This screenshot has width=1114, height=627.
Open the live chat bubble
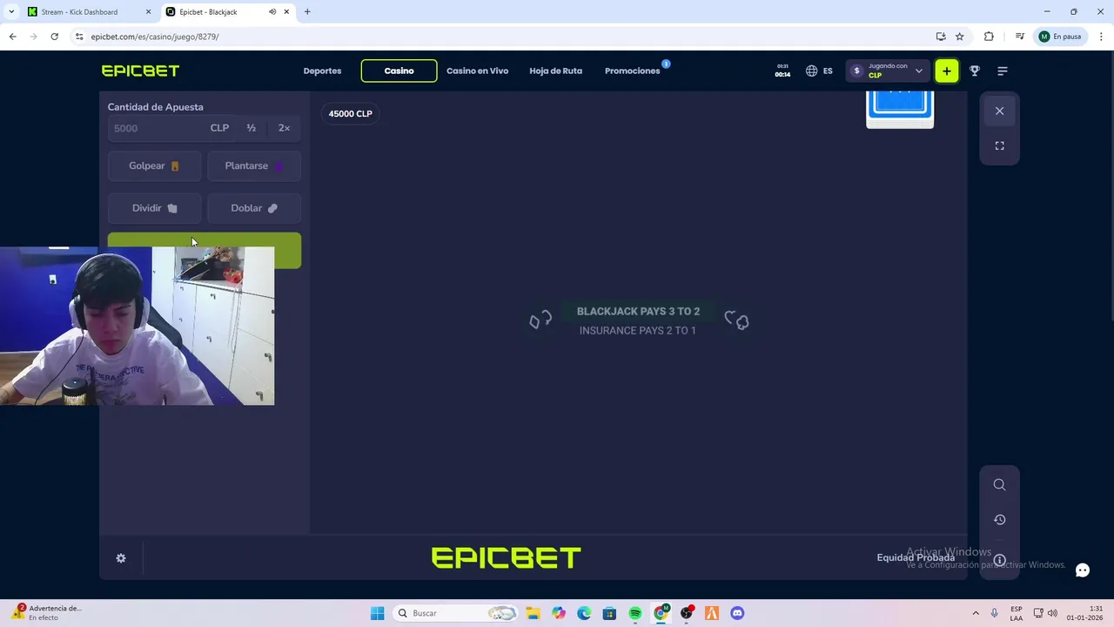[1082, 570]
